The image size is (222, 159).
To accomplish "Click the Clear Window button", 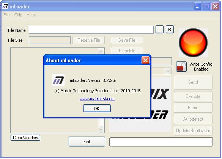I will [25, 138].
